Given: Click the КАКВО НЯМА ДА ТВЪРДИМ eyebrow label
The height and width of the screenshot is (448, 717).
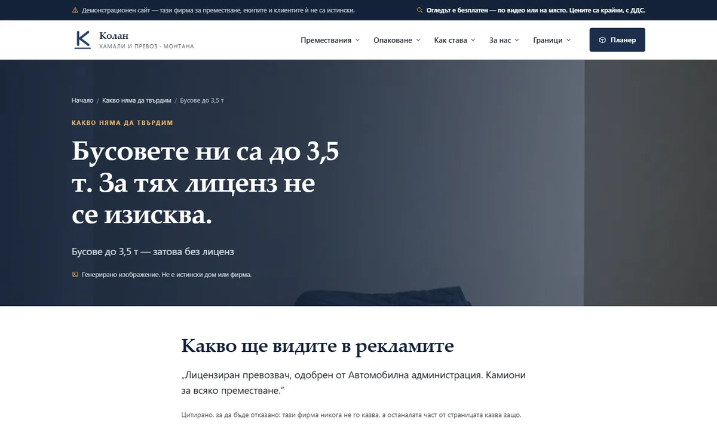Looking at the screenshot, I should [x=122, y=122].
